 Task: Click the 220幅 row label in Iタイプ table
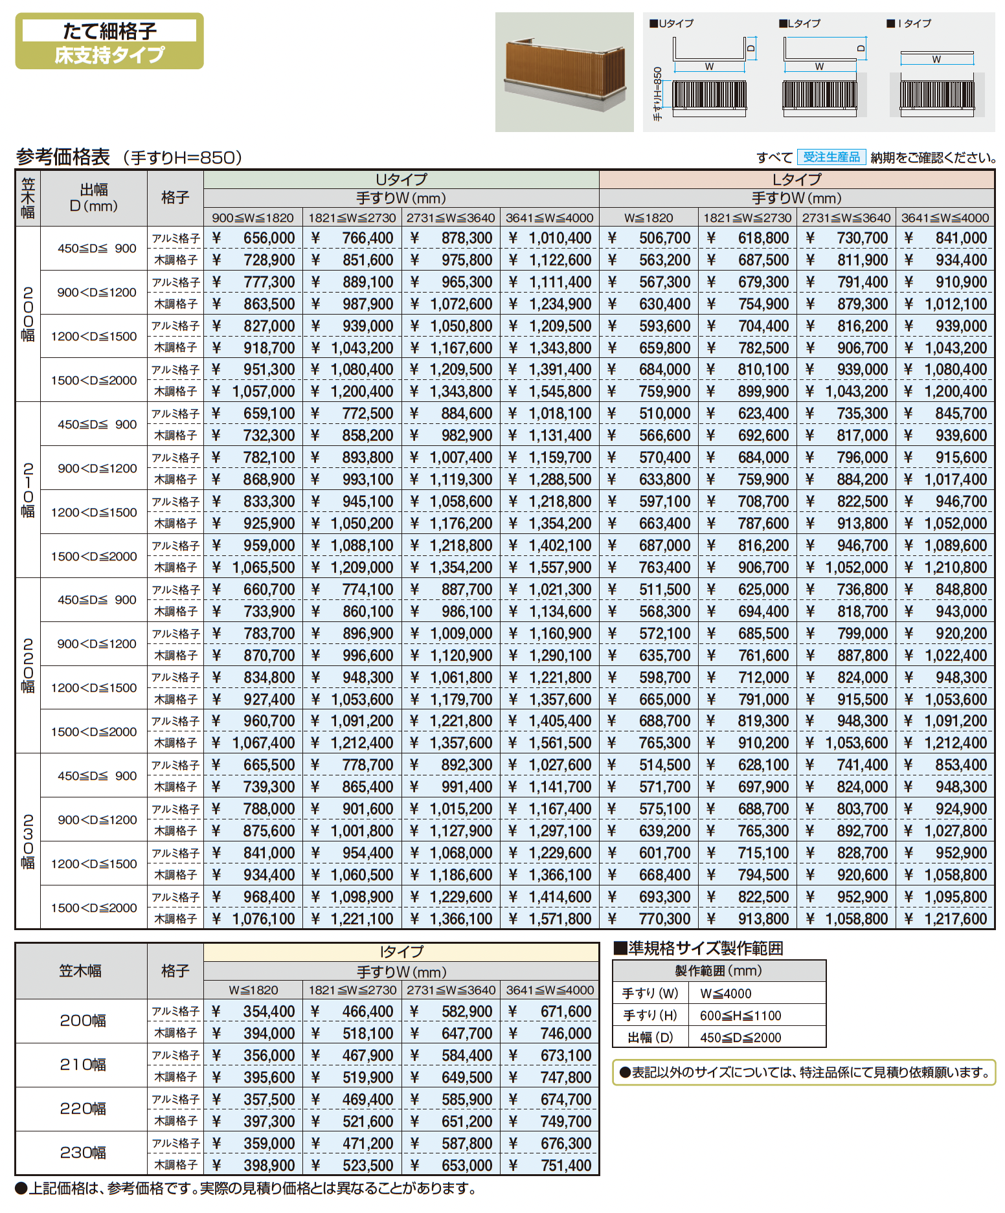point(82,1109)
